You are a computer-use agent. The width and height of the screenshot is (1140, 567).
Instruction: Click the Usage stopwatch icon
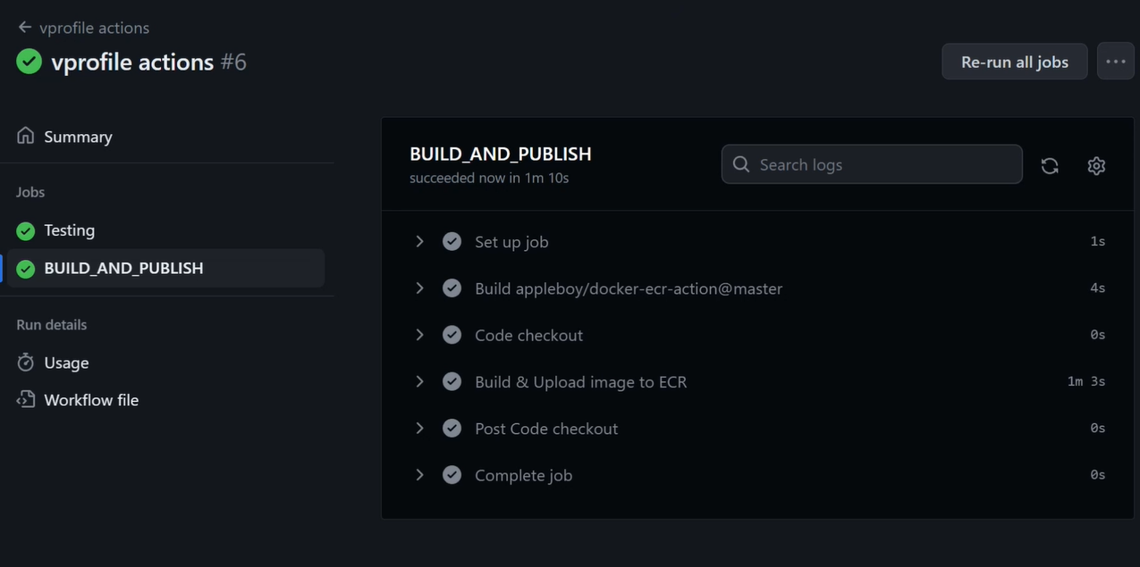[x=26, y=363]
